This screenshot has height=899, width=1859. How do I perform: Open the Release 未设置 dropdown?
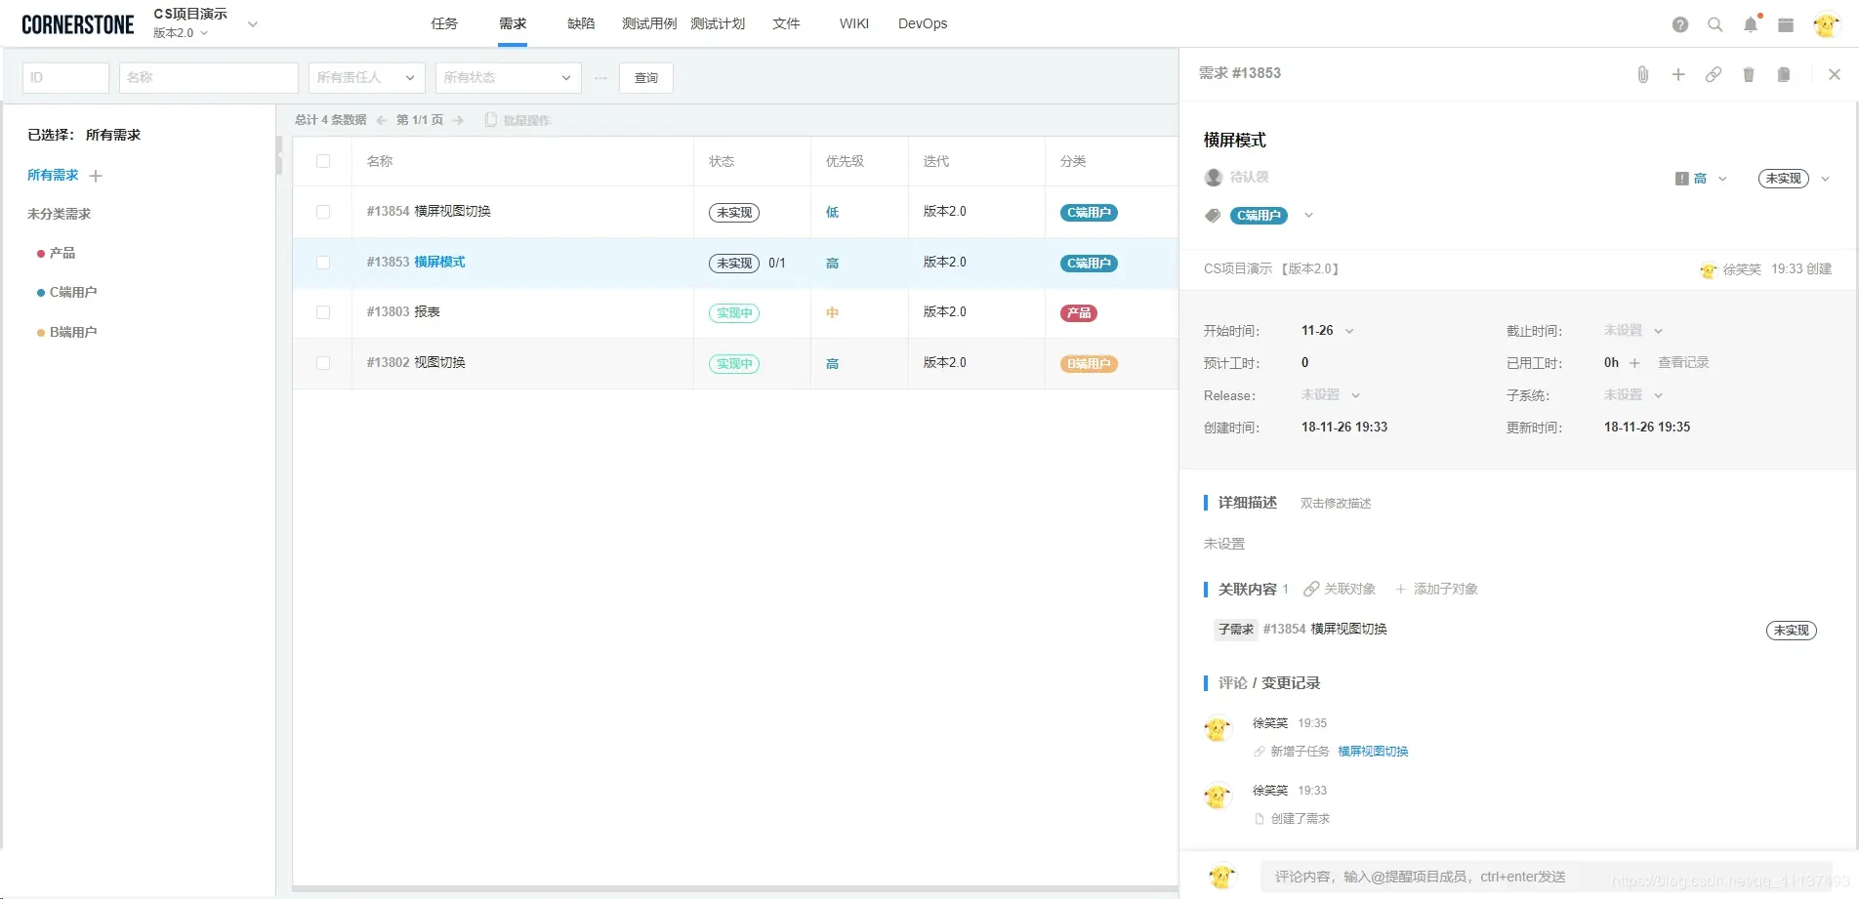tap(1355, 395)
